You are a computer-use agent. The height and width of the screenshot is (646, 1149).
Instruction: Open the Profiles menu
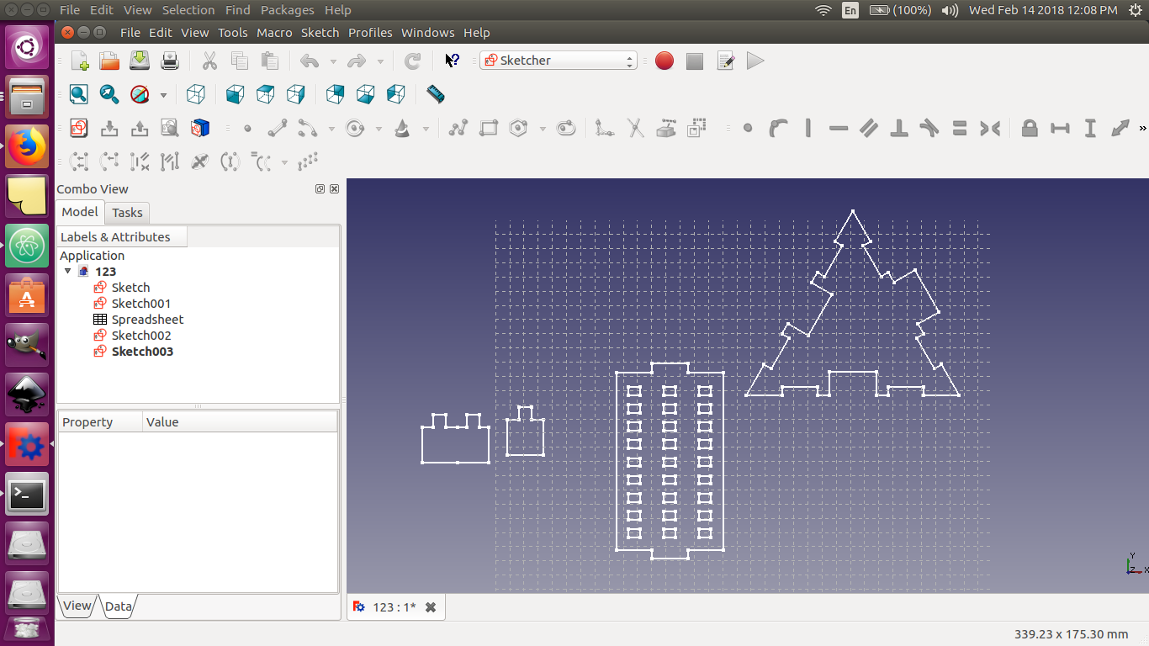[x=370, y=33]
